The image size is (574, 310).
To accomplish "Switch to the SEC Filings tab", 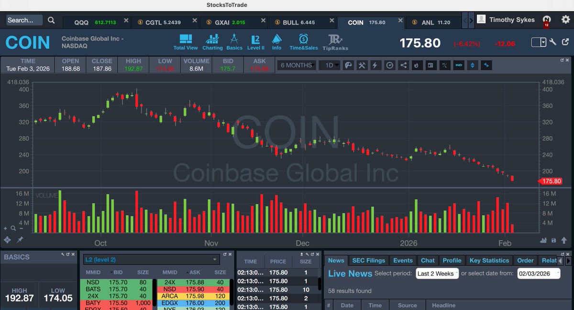I will (368, 260).
